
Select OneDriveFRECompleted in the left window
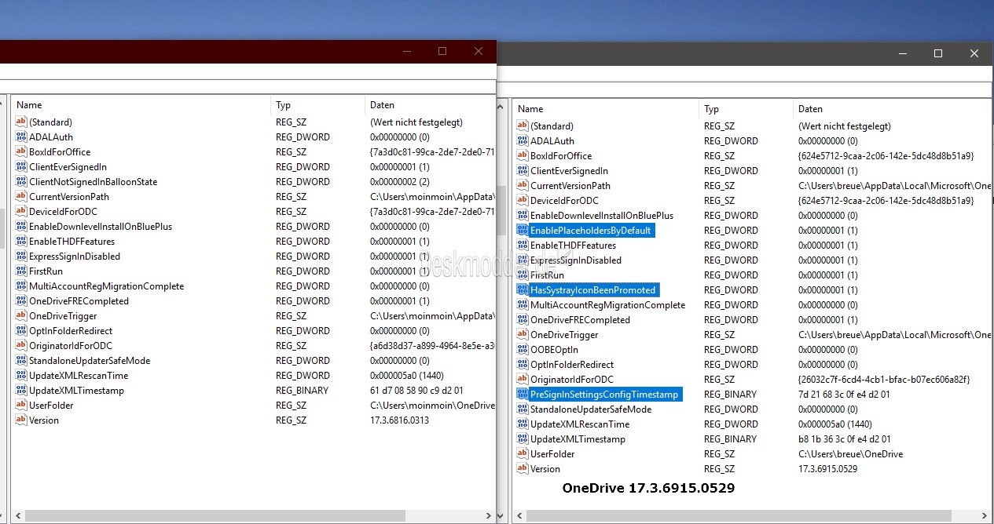point(79,300)
